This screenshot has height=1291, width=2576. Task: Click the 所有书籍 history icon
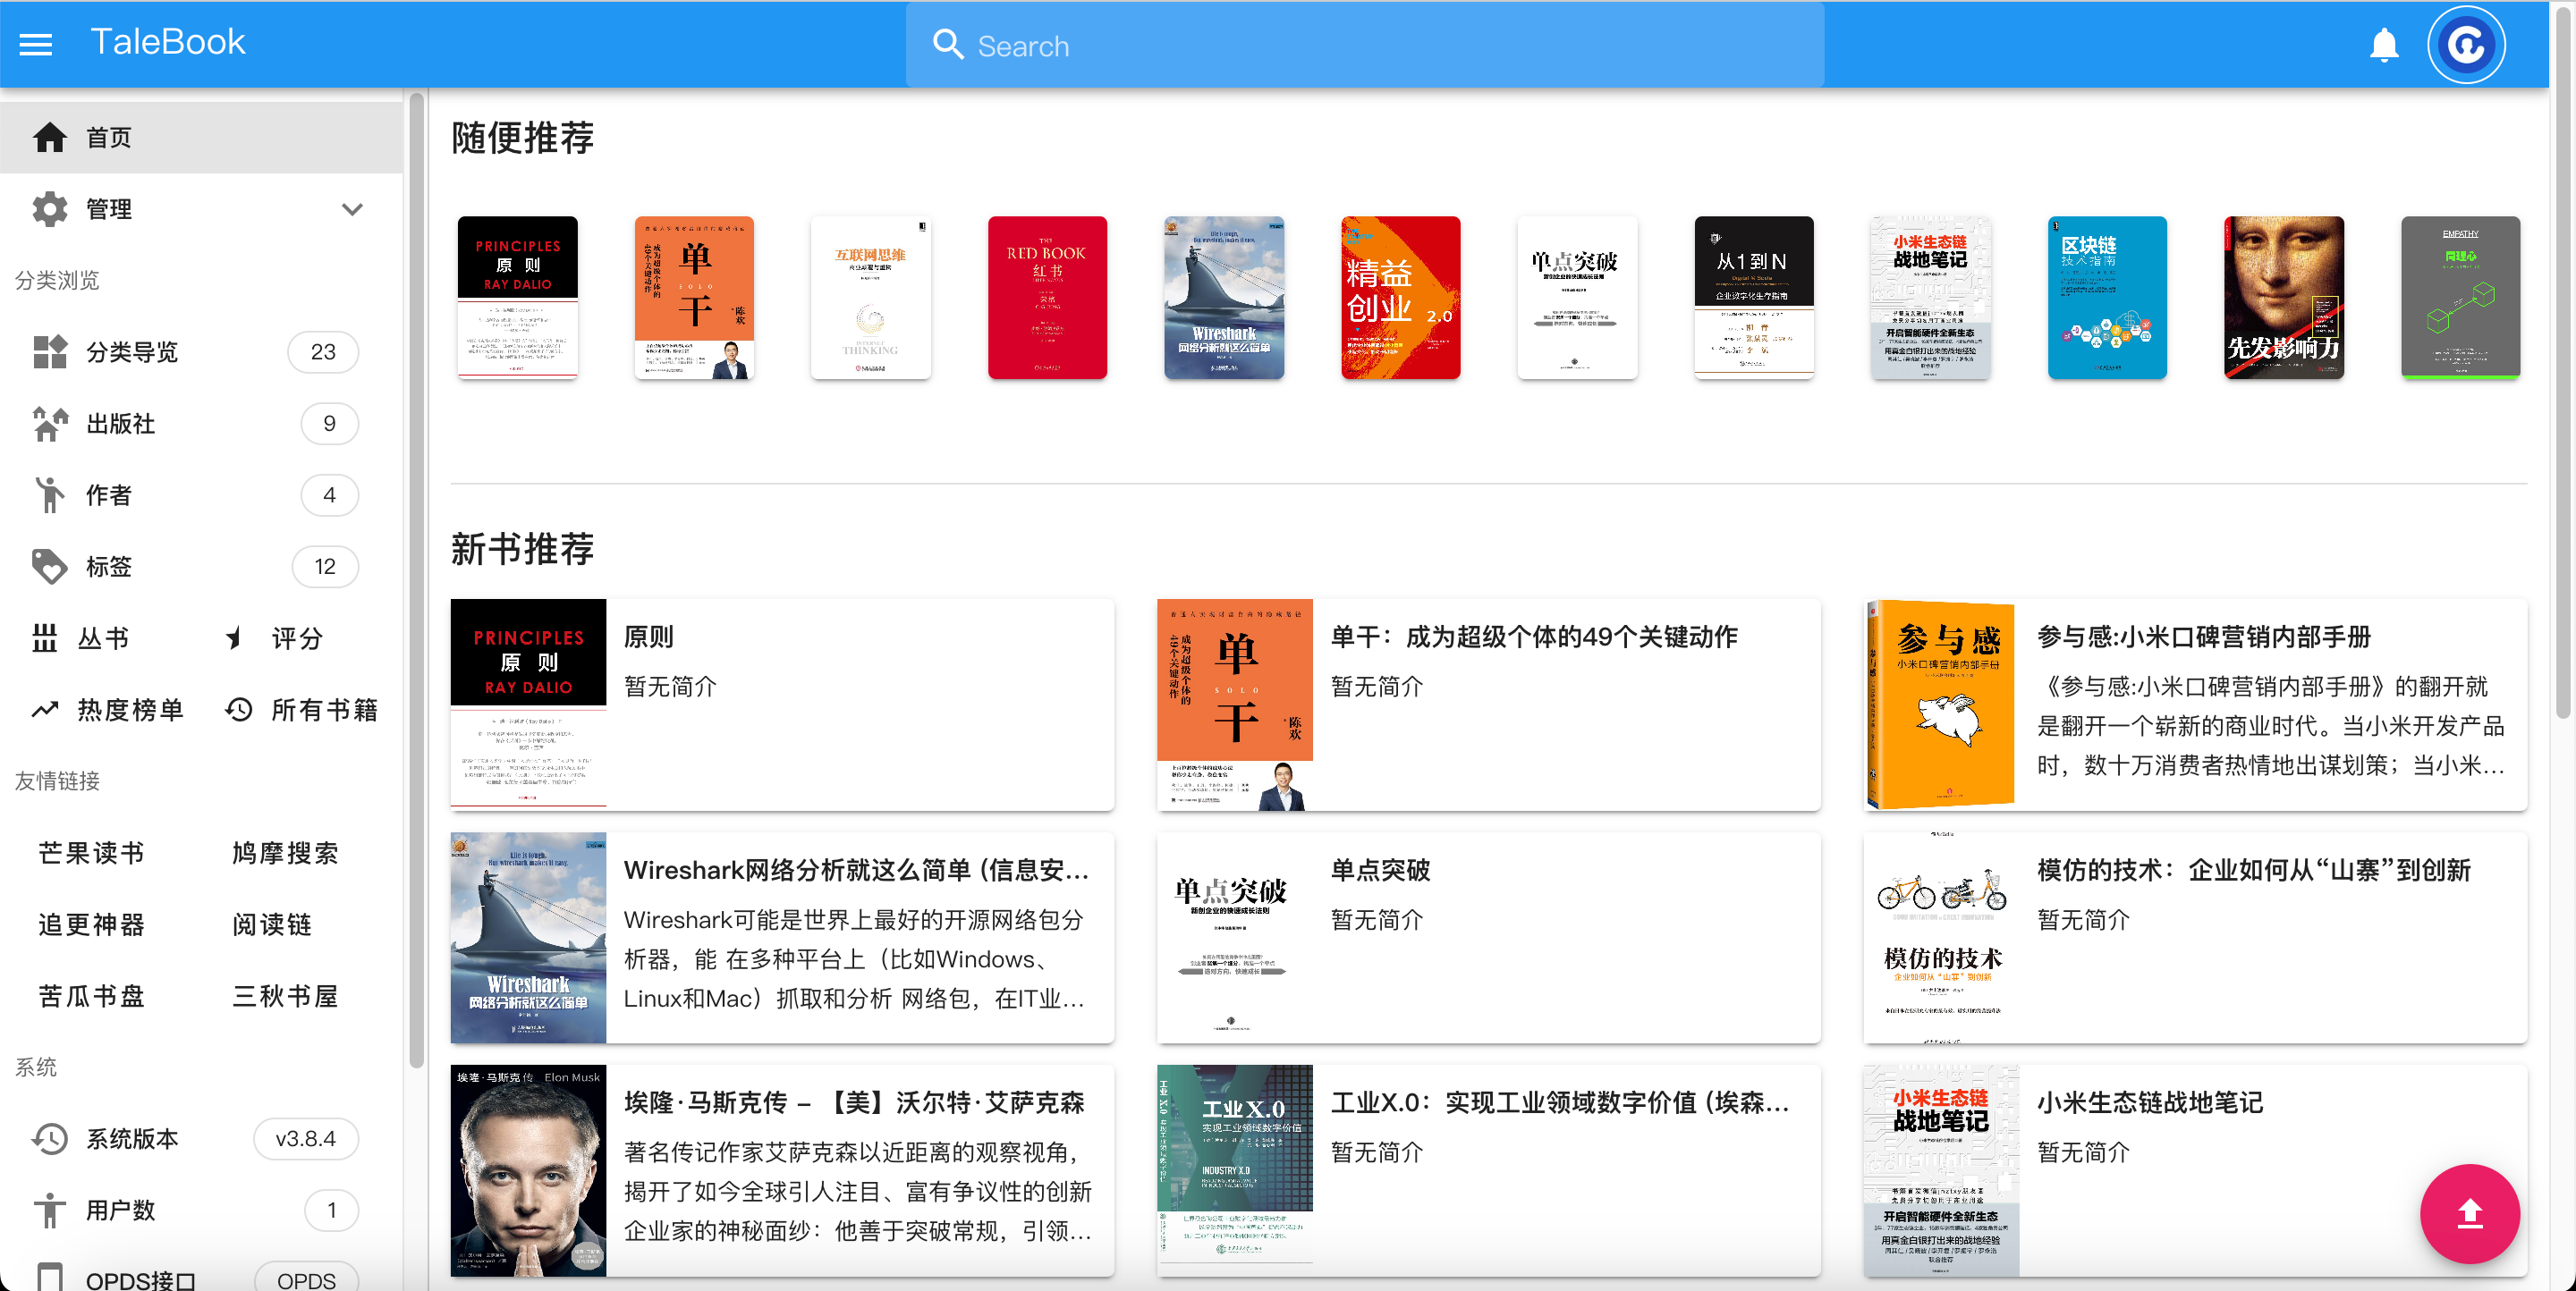pyautogui.click(x=238, y=710)
